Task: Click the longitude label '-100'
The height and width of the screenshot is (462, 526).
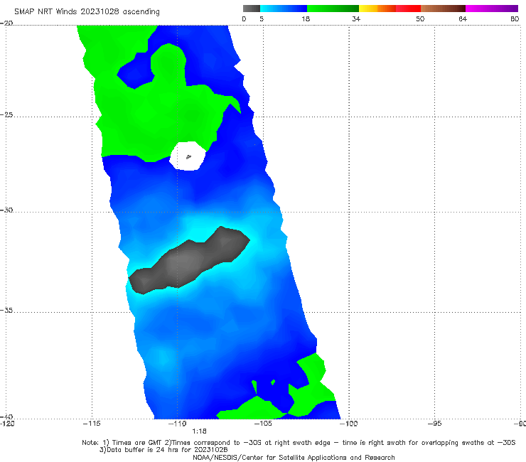Action: click(349, 424)
